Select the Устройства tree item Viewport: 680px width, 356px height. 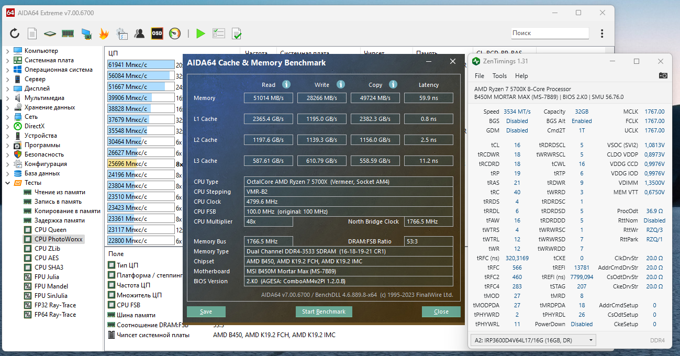coord(41,136)
